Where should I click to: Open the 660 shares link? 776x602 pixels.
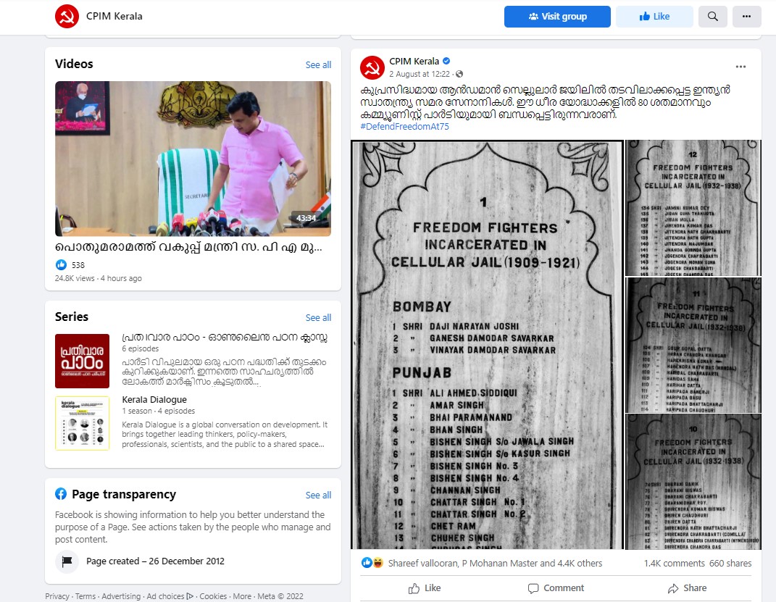pyautogui.click(x=730, y=564)
